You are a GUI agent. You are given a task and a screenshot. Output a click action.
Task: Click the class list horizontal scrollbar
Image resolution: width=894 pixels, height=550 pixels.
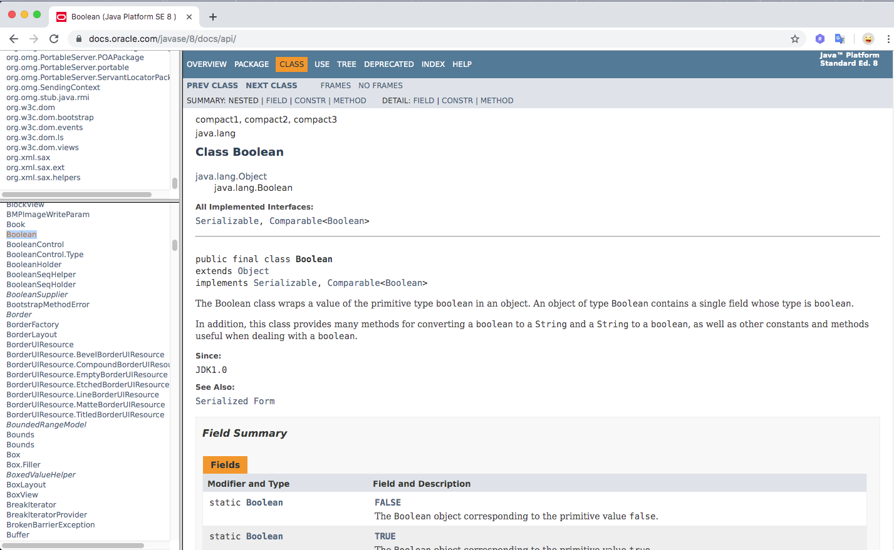pyautogui.click(x=72, y=546)
